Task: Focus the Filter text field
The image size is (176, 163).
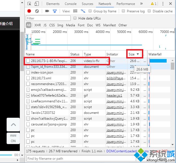Action: tap(48, 18)
